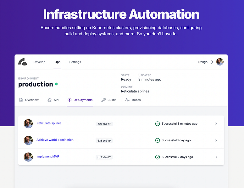Screen dimensions: 244x188
Task: Click commit hash f2126177
Action: click(104, 124)
